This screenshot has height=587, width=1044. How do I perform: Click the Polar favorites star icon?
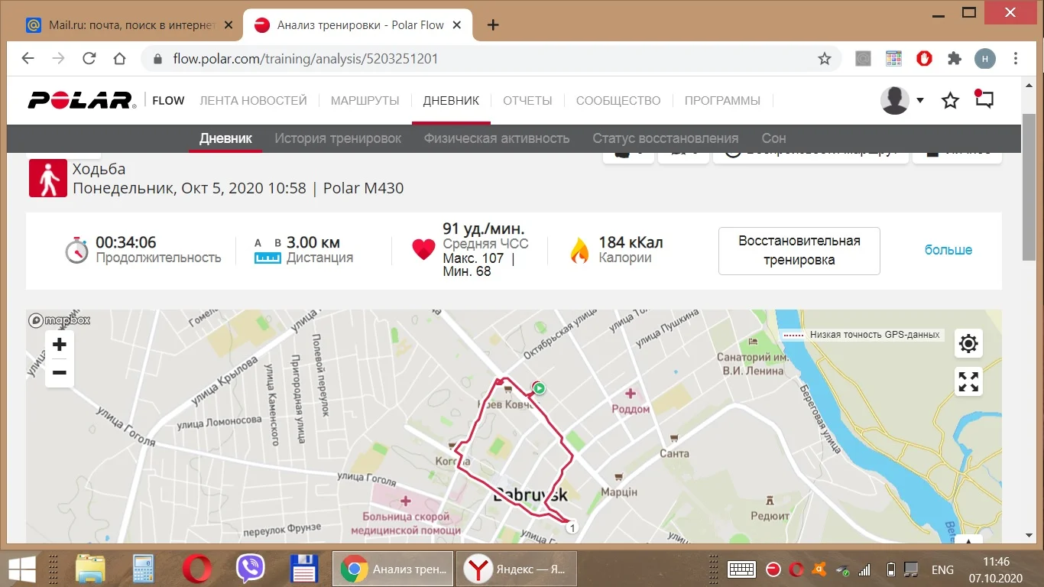pos(950,100)
